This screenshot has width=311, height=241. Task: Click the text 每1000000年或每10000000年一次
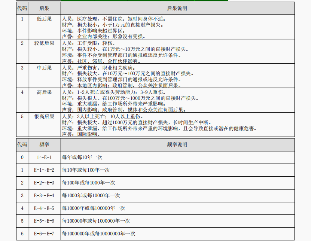pos(98,234)
